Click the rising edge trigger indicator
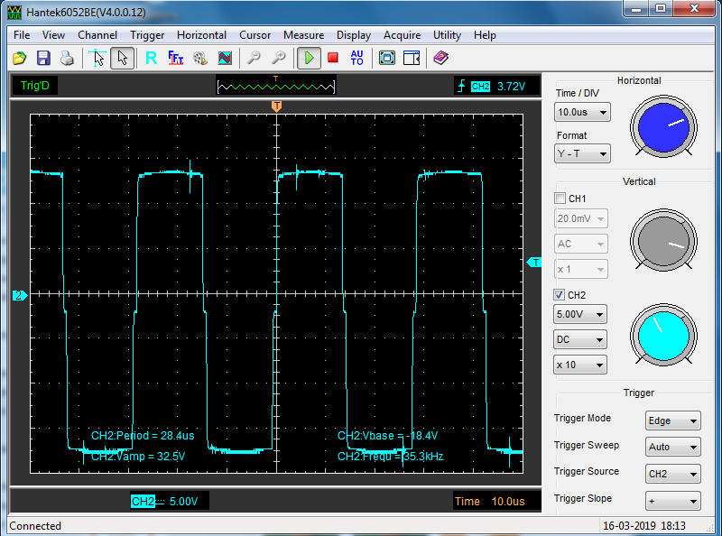 461,86
